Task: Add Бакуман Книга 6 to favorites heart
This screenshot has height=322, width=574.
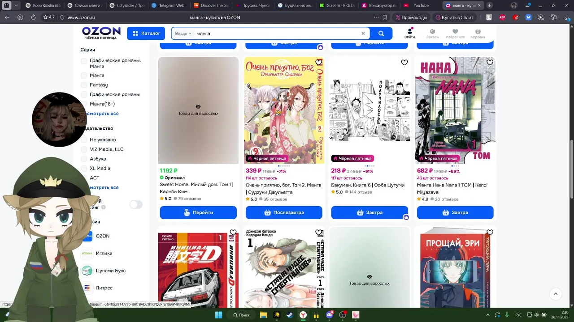Action: click(404, 62)
